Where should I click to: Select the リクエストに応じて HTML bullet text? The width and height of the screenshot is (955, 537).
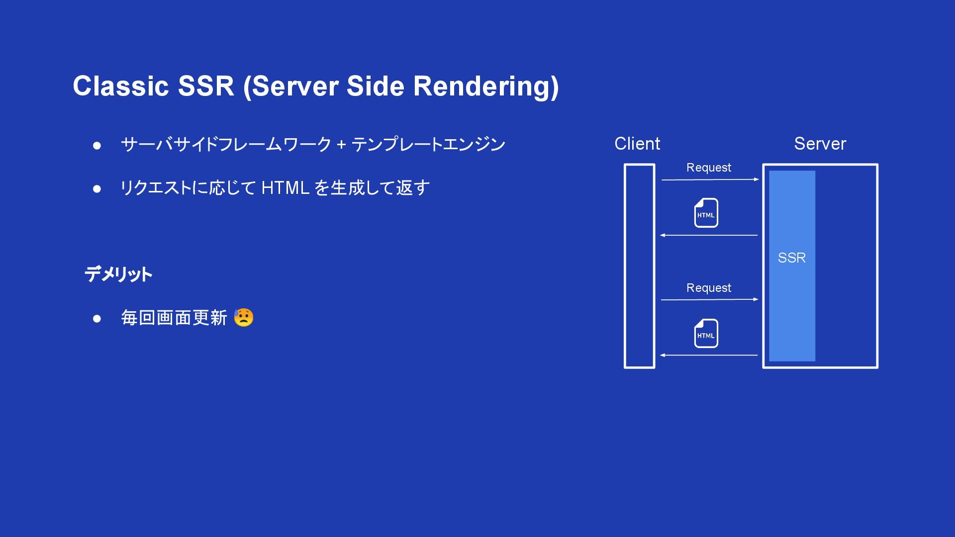[x=275, y=188]
